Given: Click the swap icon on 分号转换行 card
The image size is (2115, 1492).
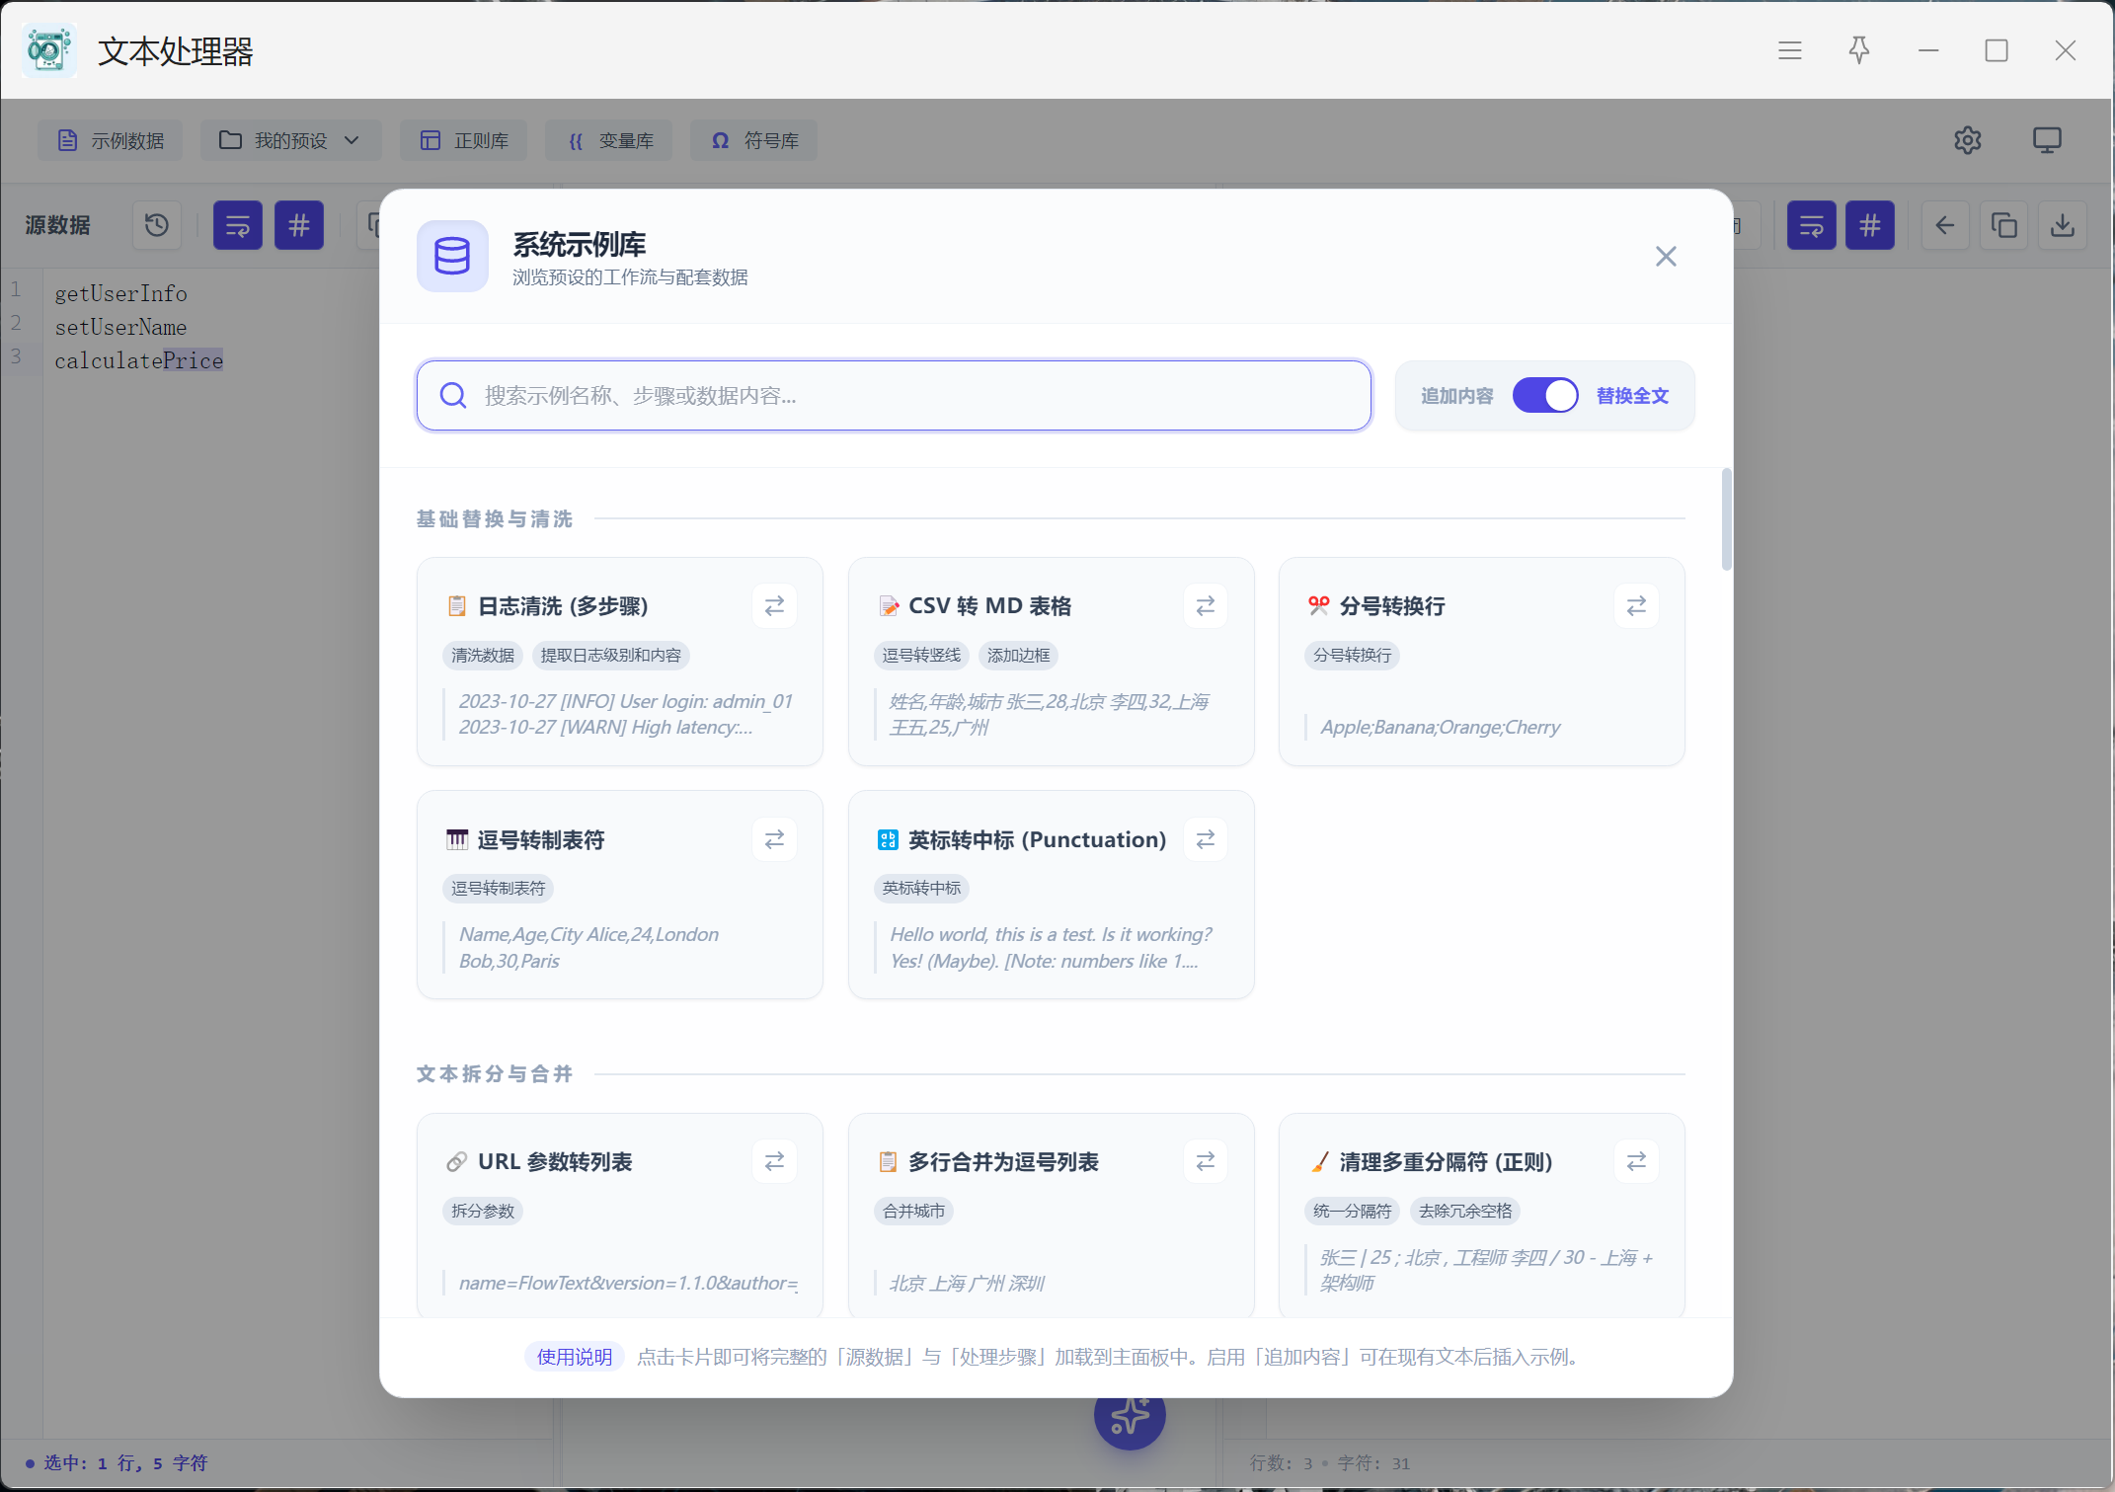Looking at the screenshot, I should [x=1635, y=605].
